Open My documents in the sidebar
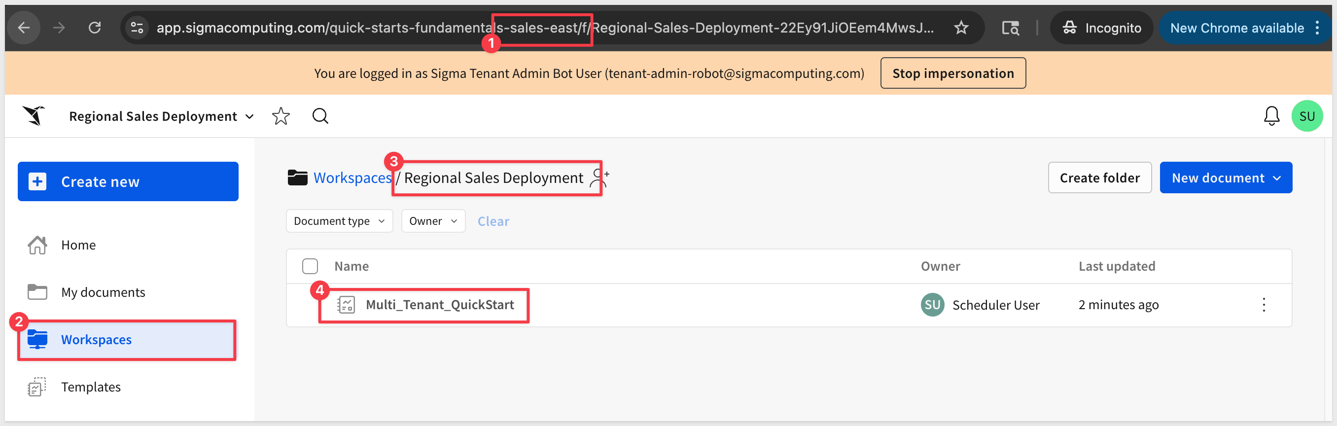The image size is (1337, 426). pos(103,292)
